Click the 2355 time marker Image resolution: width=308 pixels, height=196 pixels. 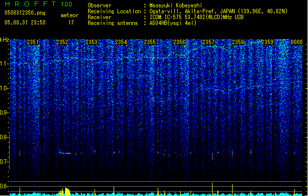click(150, 42)
